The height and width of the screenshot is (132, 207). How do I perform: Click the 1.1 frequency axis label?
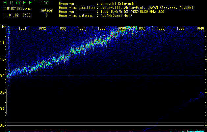[3, 43]
